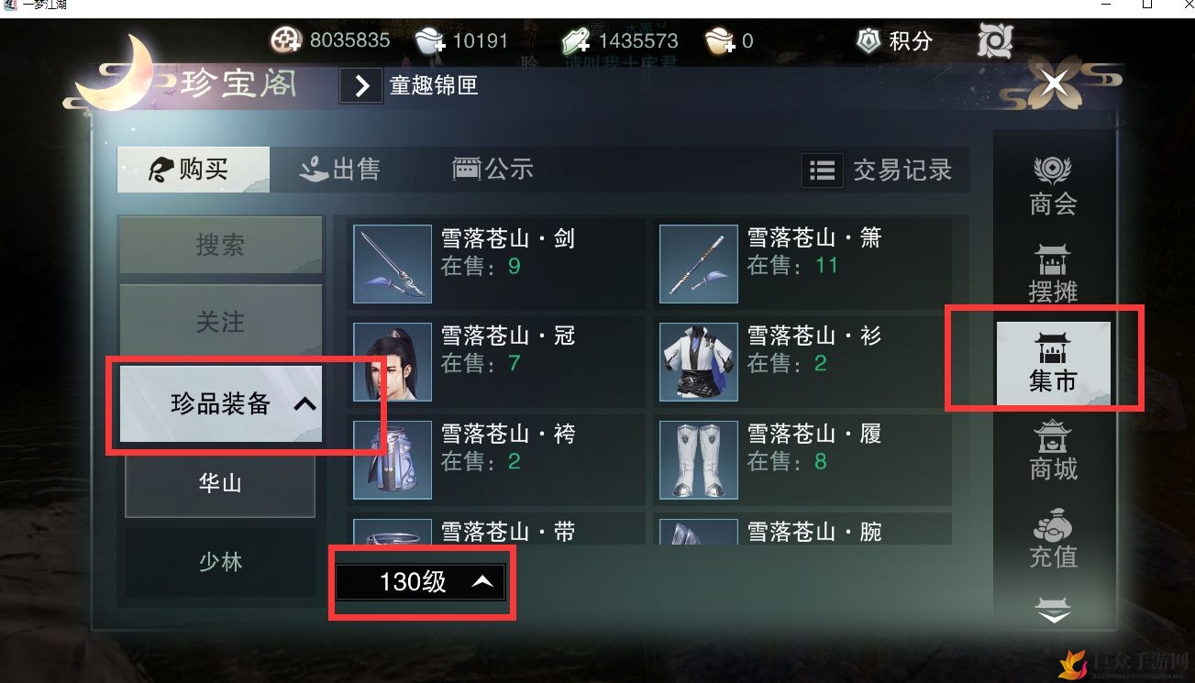
Task: Expand more sidebar options with down chevron
Action: pyautogui.click(x=1053, y=611)
